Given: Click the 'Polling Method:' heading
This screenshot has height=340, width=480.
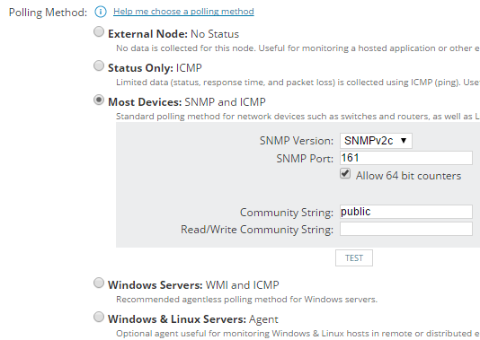Looking at the screenshot, I should [x=48, y=13].
